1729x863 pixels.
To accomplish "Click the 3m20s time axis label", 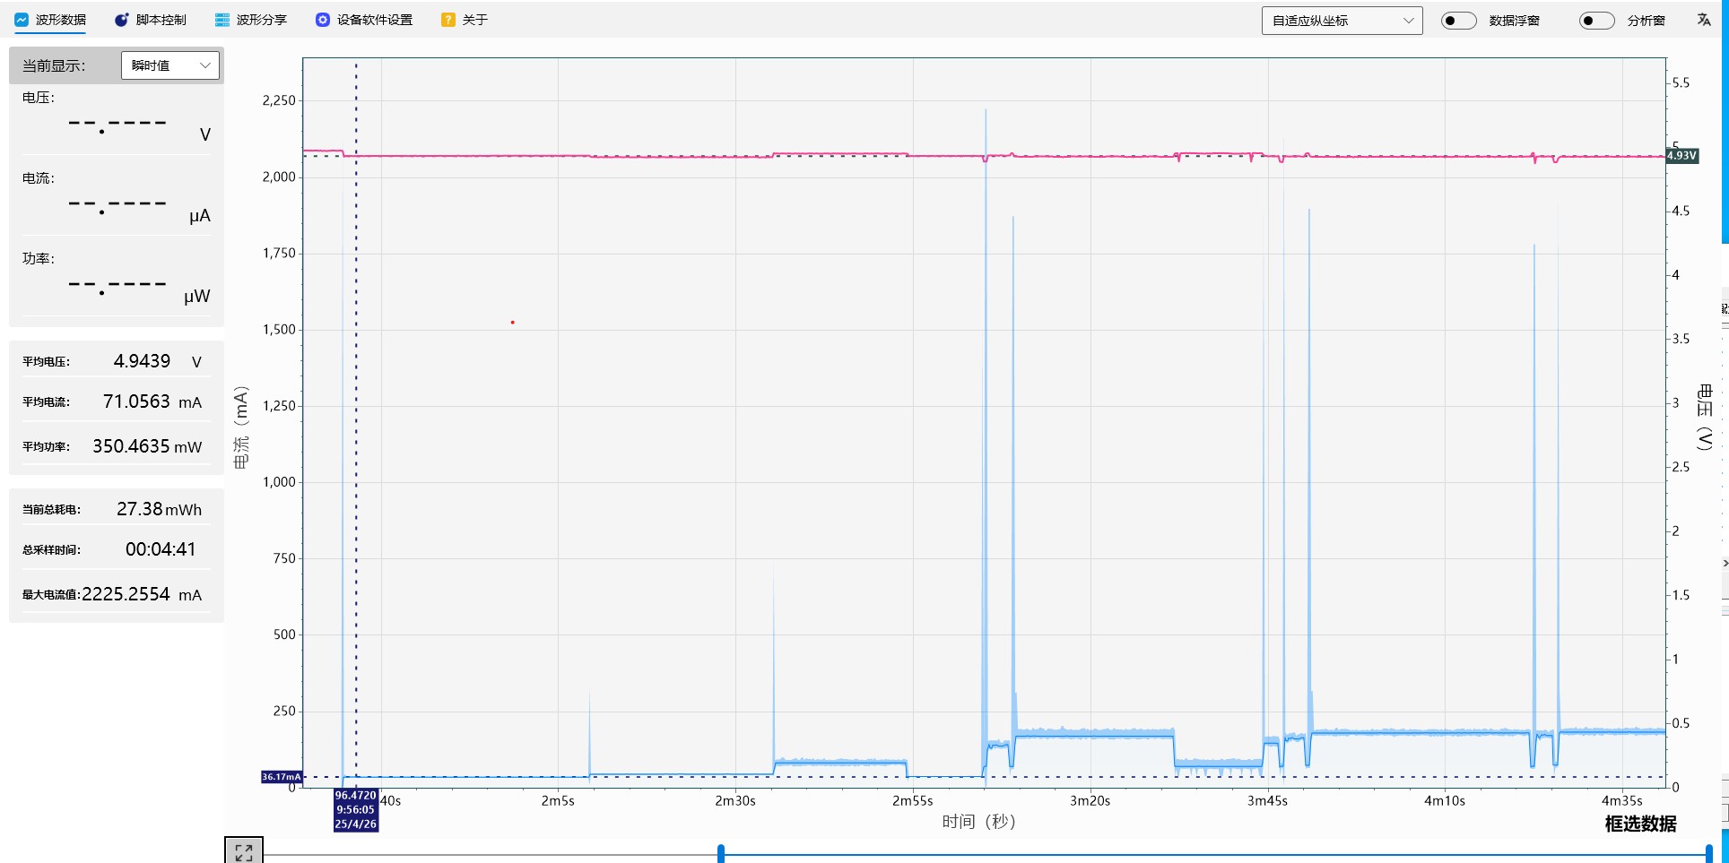I will coord(1090,801).
